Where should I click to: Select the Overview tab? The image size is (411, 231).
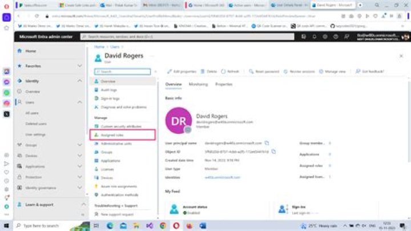(174, 84)
